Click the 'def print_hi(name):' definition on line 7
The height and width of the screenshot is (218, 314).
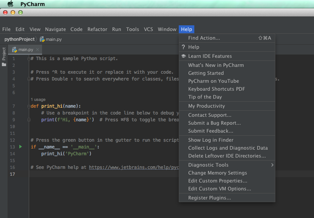pos(56,106)
